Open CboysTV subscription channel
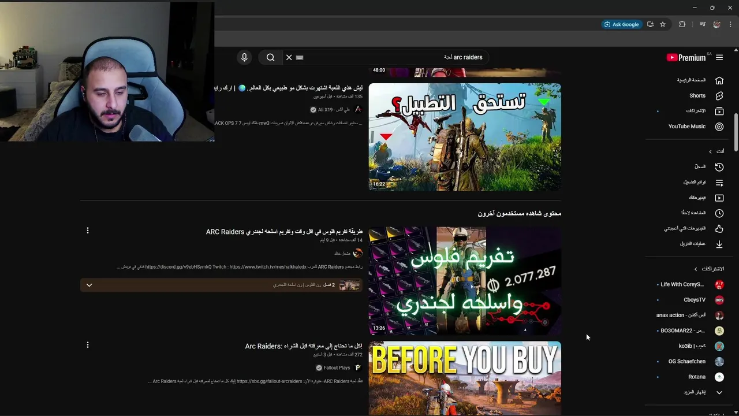 695,300
